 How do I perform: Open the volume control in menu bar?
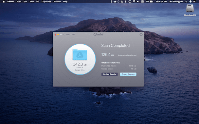138,2
